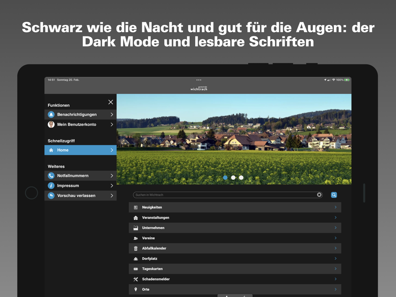Click the Unternehmen row chevron

click(336, 228)
